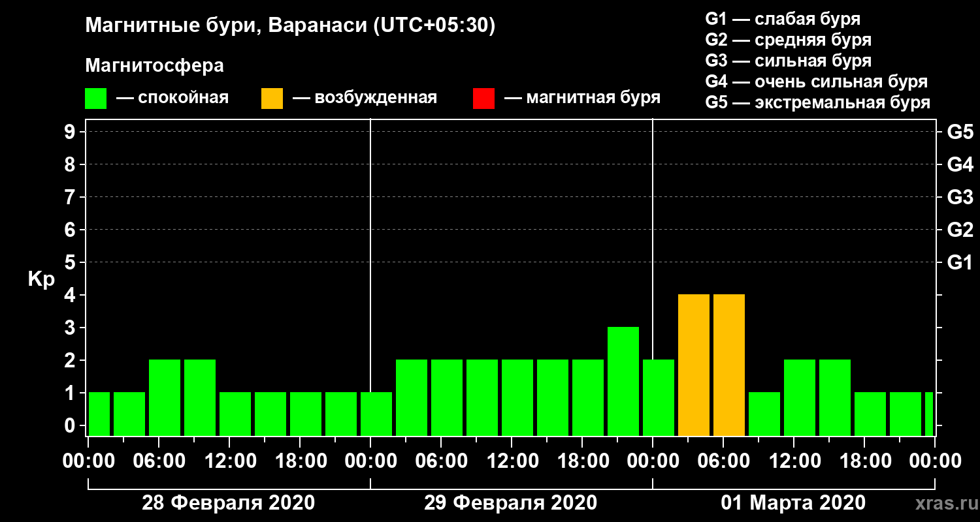
Task: Select the second orange Kp 4 bar
Action: pos(729,365)
